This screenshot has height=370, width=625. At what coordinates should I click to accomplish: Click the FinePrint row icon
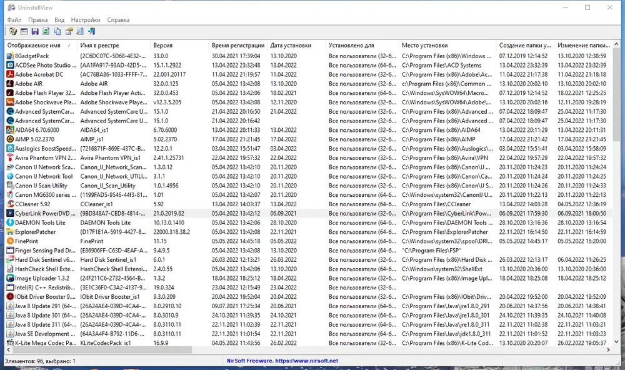coord(11,241)
